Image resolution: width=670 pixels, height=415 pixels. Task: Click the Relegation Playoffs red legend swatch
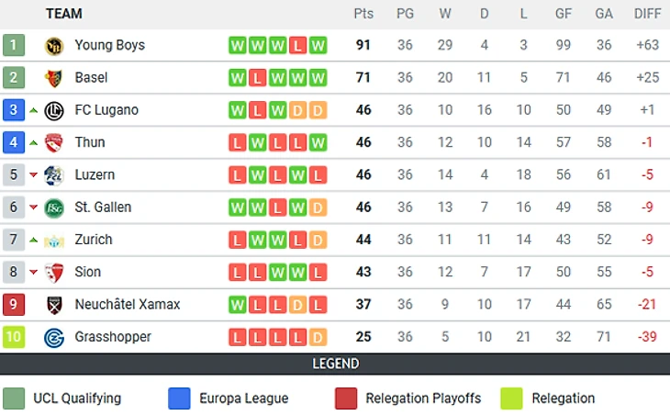pyautogui.click(x=346, y=398)
